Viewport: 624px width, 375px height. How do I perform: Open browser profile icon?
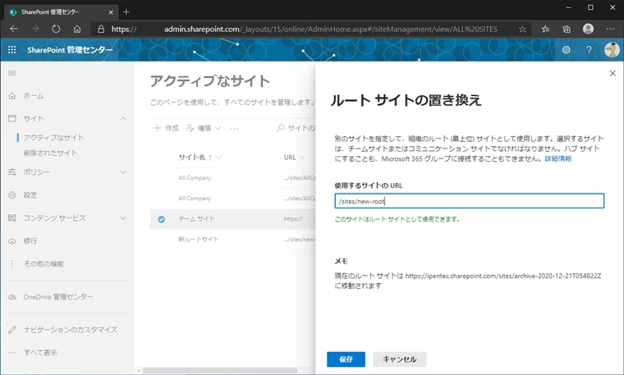[588, 29]
